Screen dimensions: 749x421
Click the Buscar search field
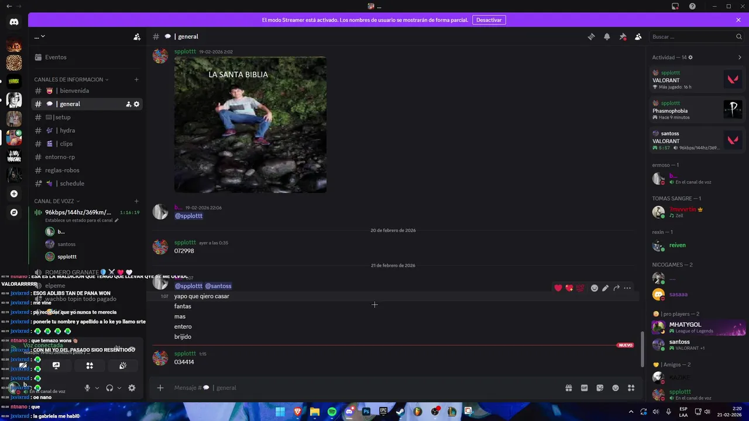696,37
